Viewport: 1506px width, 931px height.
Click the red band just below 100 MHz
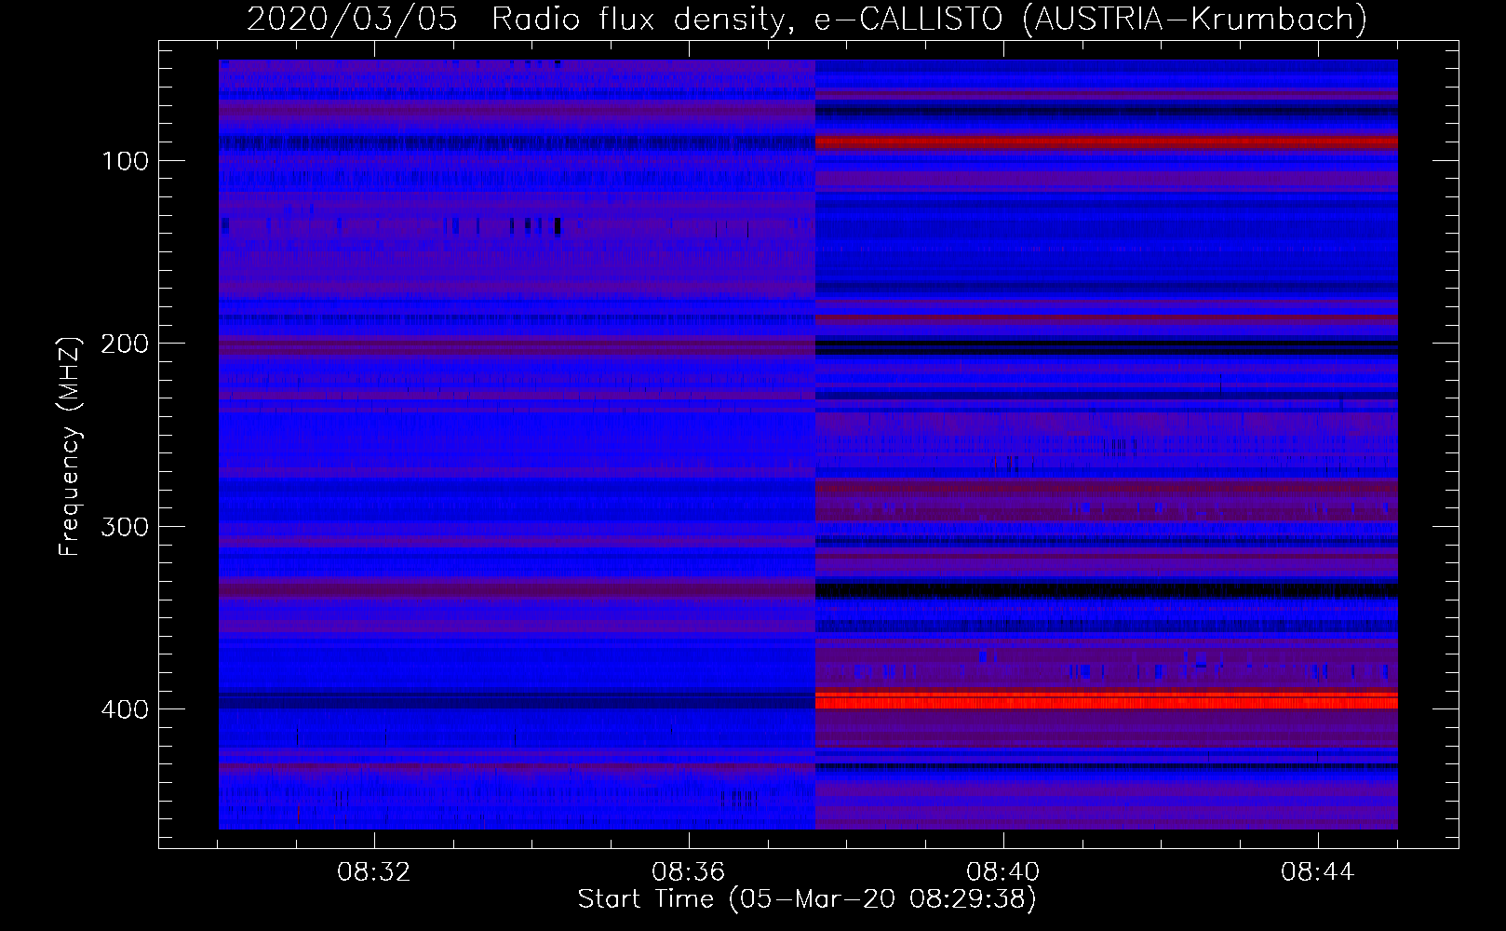[x=1106, y=142]
